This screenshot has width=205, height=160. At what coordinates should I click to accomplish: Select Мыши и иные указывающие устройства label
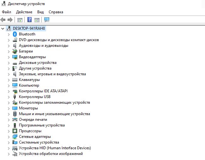pos(54,114)
